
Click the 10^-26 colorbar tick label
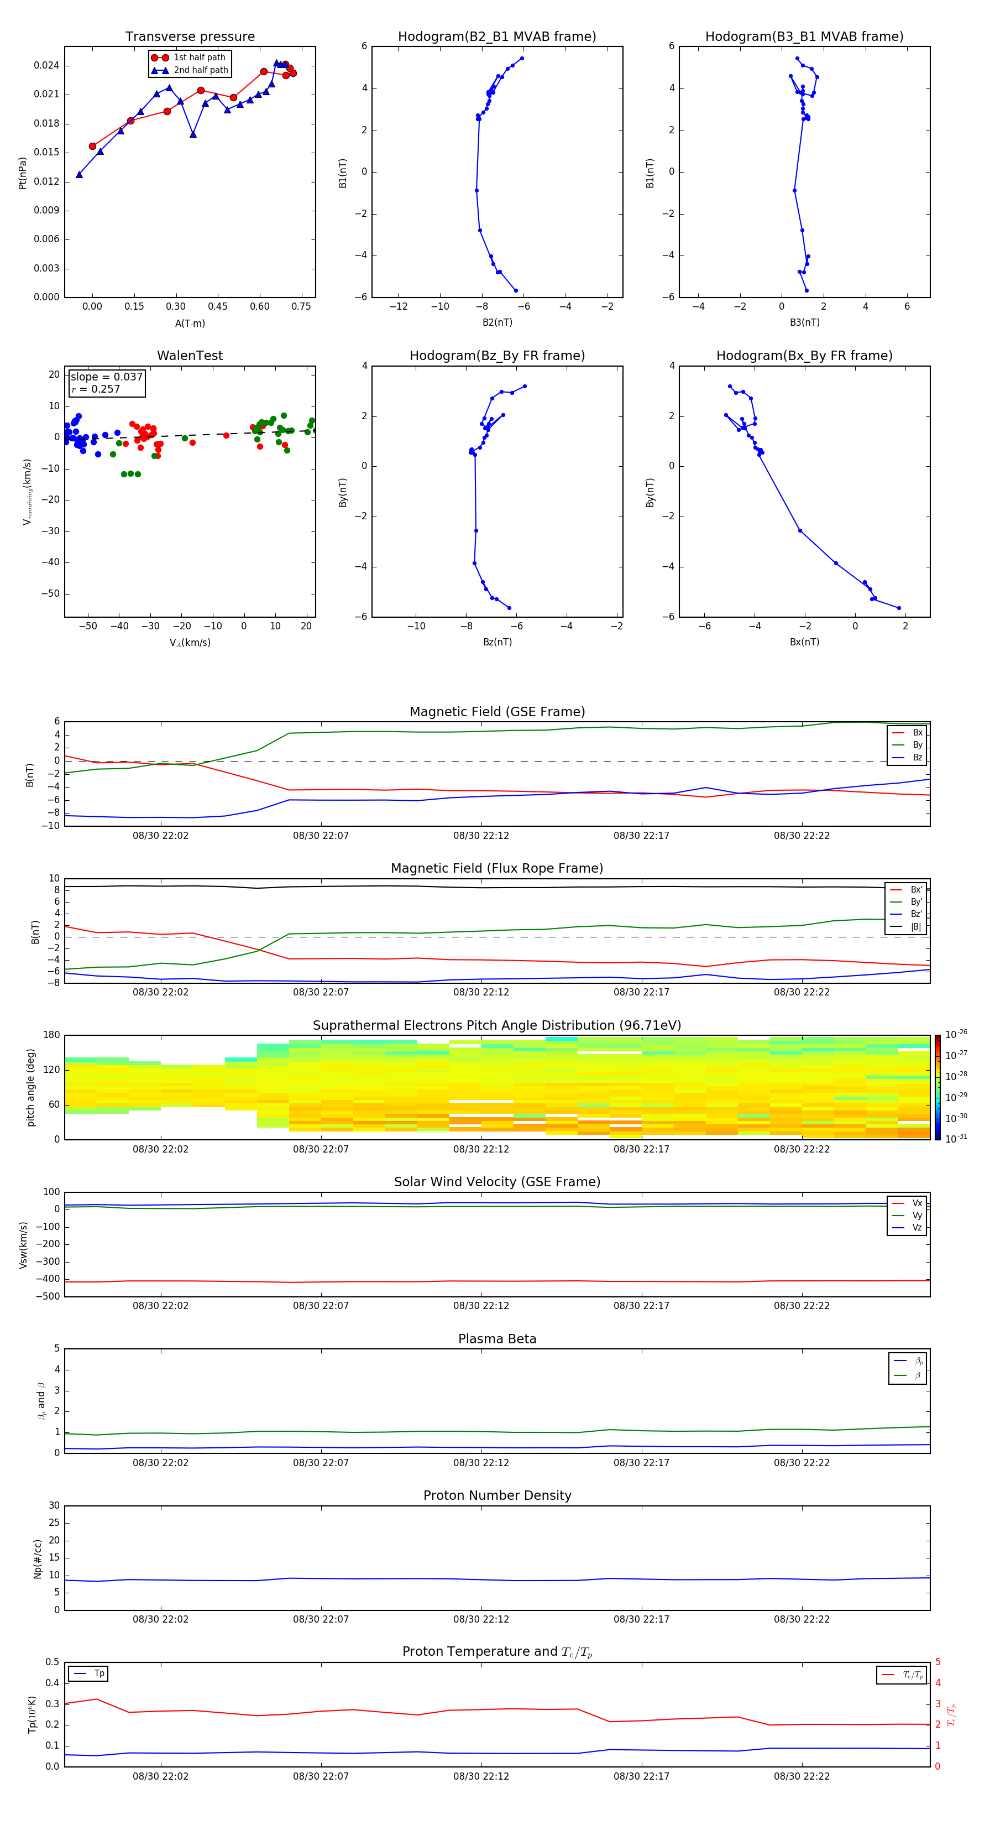[956, 1034]
